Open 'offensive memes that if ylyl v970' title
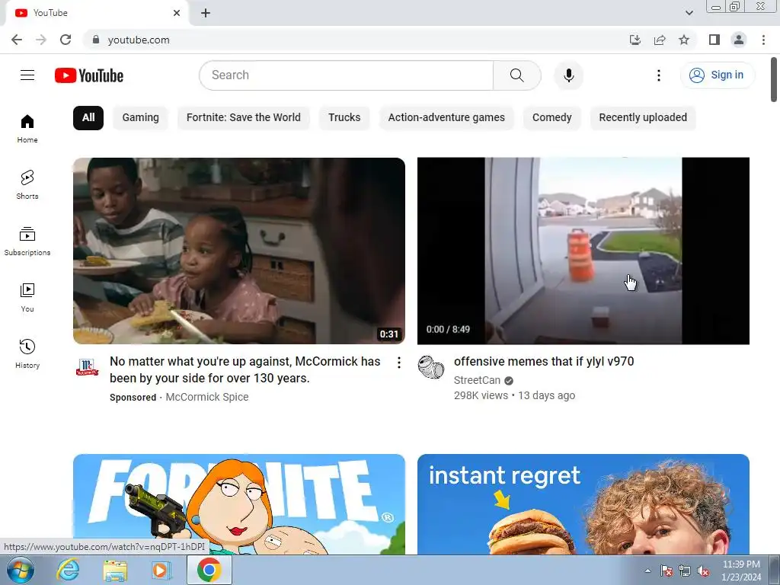The image size is (780, 585). 544,362
